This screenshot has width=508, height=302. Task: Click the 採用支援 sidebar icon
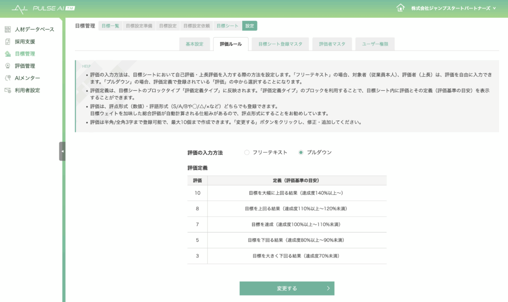pyautogui.click(x=7, y=42)
